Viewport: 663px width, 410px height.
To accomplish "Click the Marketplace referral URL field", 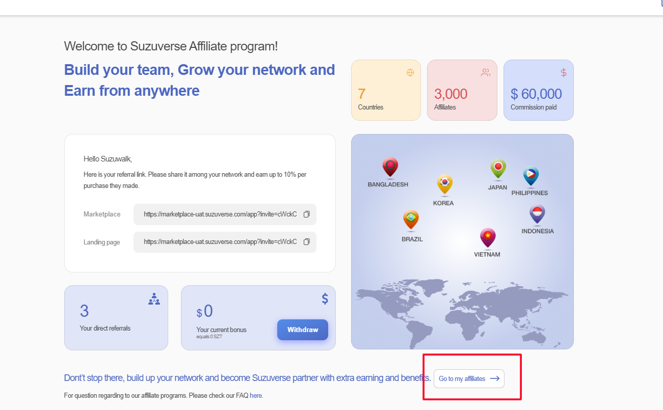I will pos(220,214).
